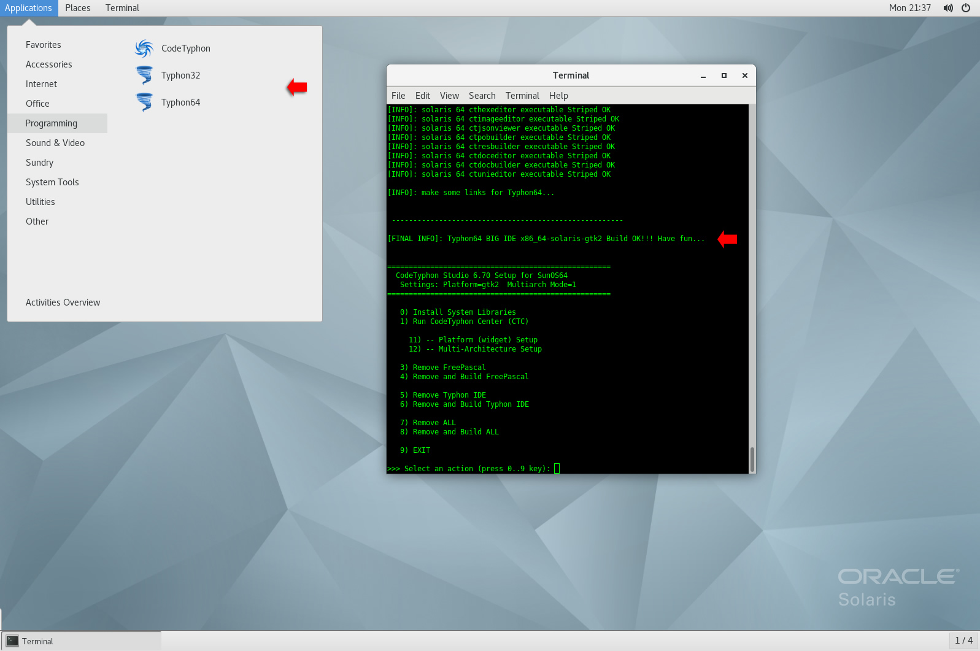Viewport: 980px width, 651px height.
Task: Open the Edit menu in Terminal
Action: (x=423, y=96)
